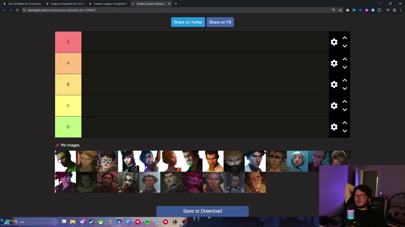405x227 pixels.
Task: Move the A tier row up
Action: click(345, 59)
